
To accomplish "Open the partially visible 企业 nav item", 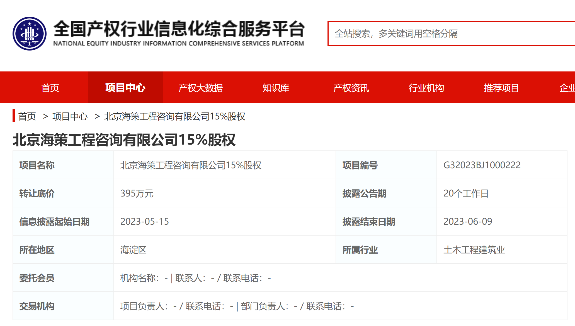I will (x=567, y=88).
